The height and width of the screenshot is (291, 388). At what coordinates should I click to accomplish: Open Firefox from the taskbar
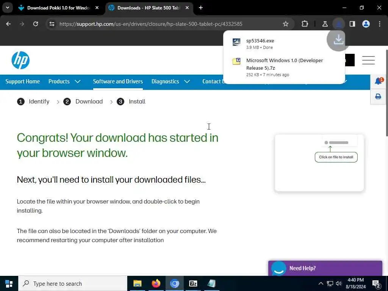156,283
